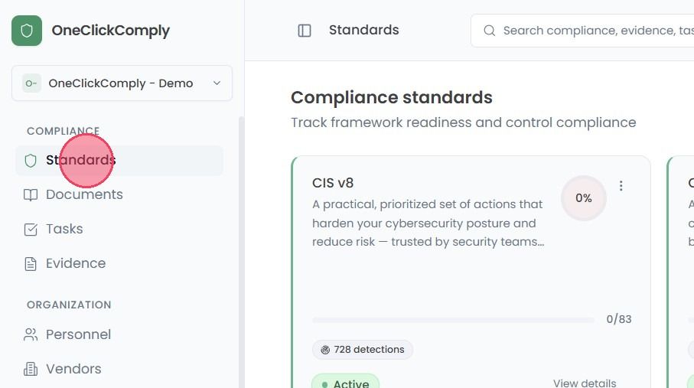This screenshot has width=694, height=388.
Task: Click the ORGANIZATION section label
Action: (x=69, y=305)
